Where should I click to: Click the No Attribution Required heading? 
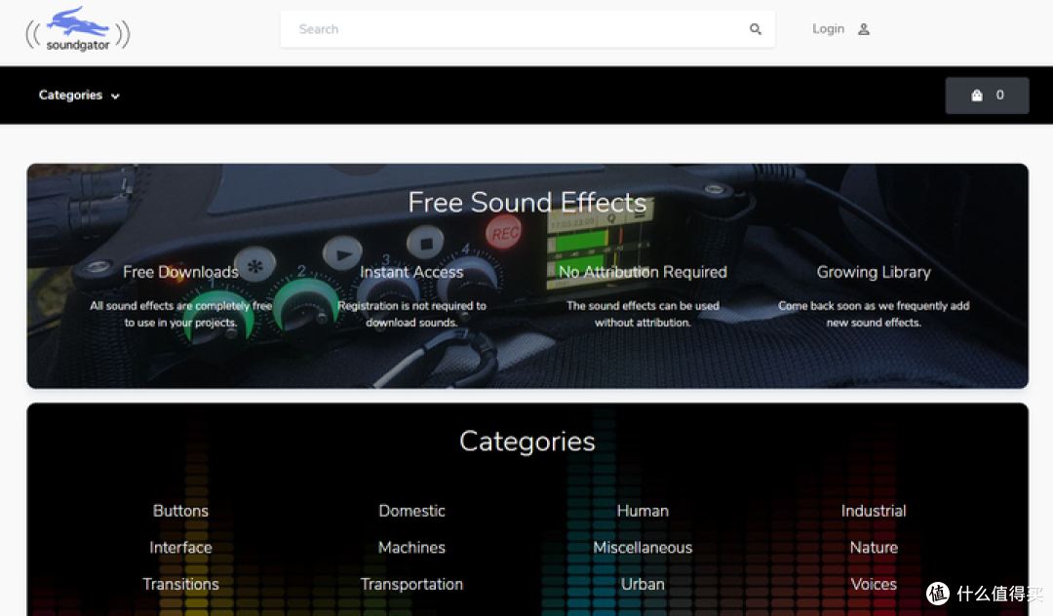click(643, 272)
